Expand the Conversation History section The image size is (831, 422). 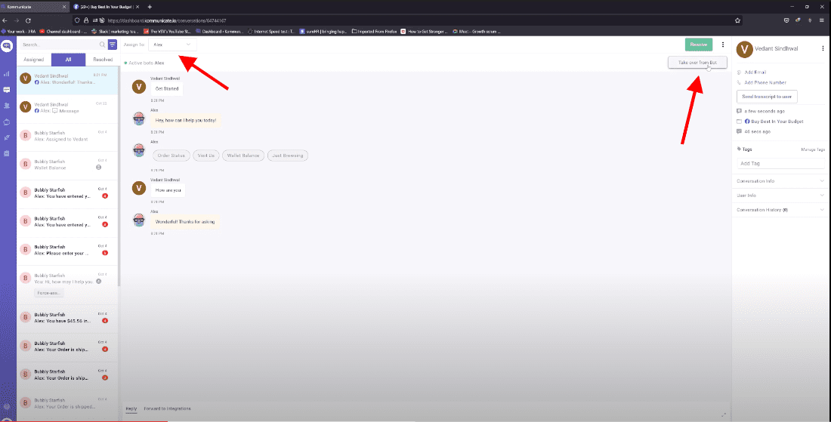pyautogui.click(x=780, y=210)
